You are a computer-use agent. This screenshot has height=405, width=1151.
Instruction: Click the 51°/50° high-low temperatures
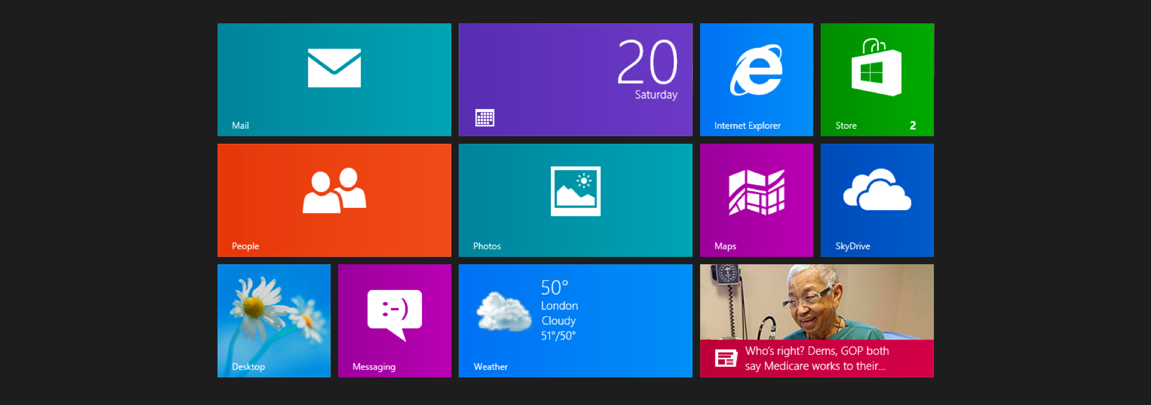558,336
